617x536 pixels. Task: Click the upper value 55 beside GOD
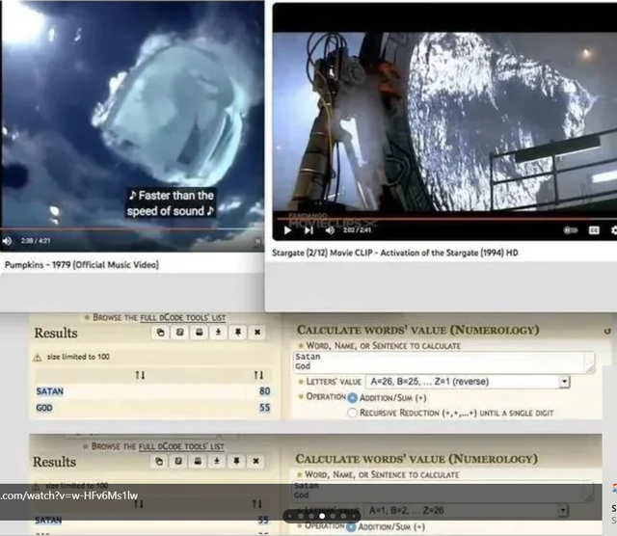pos(264,408)
